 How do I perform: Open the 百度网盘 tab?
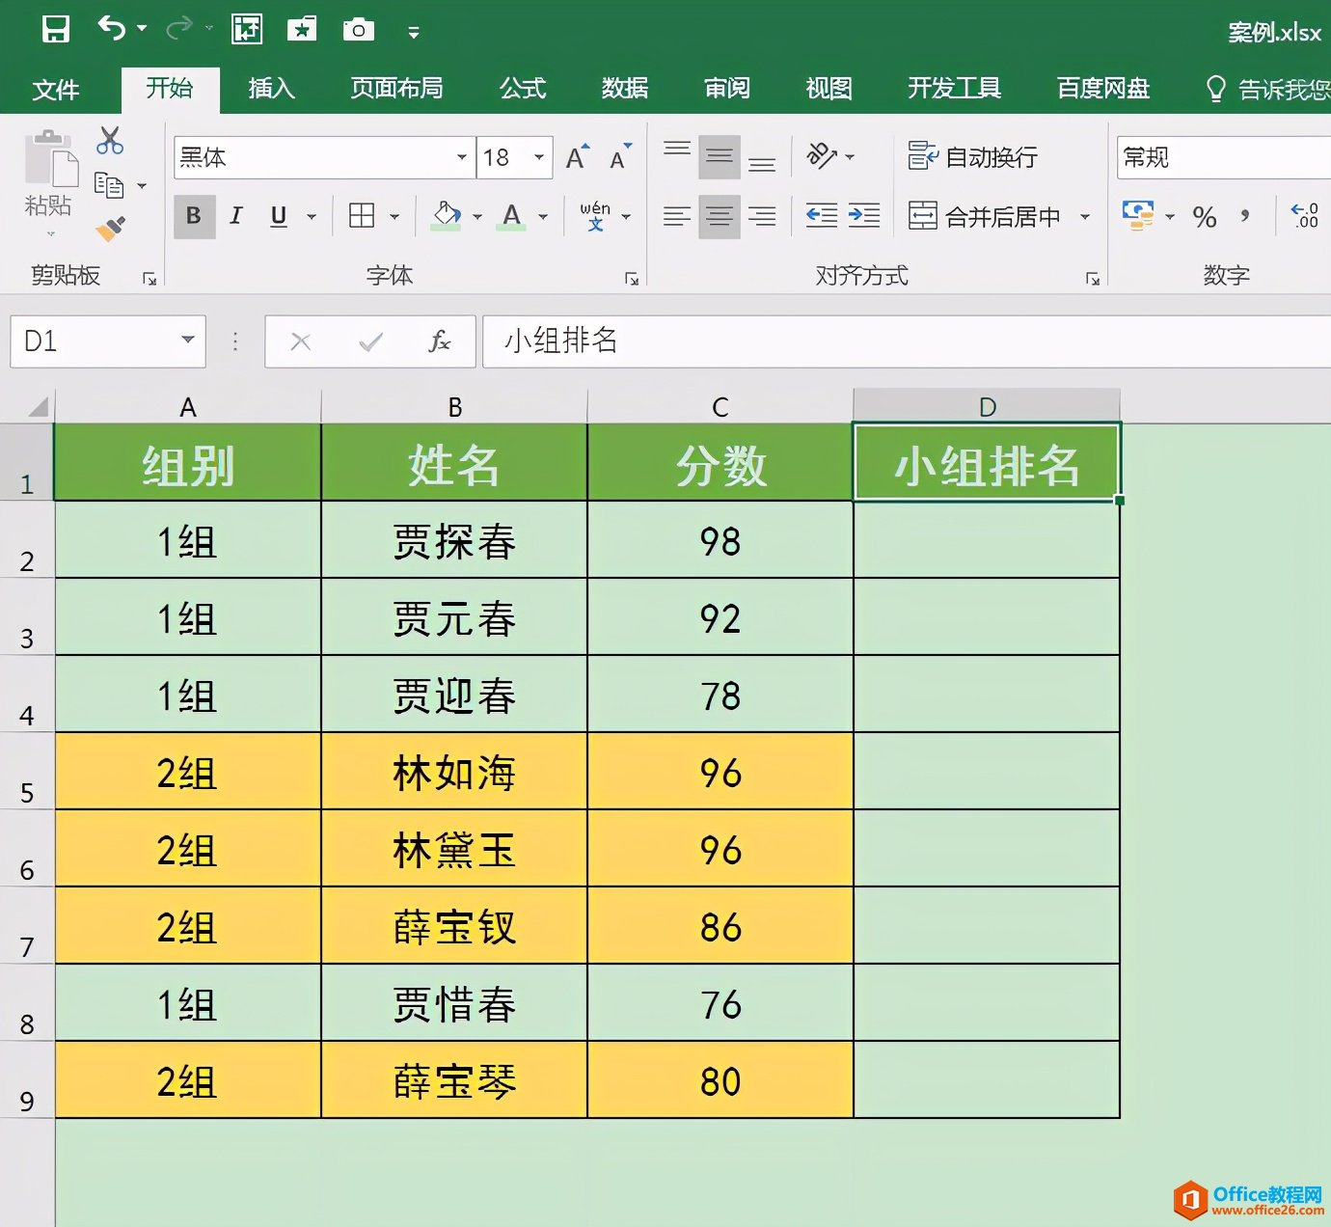click(x=1103, y=89)
